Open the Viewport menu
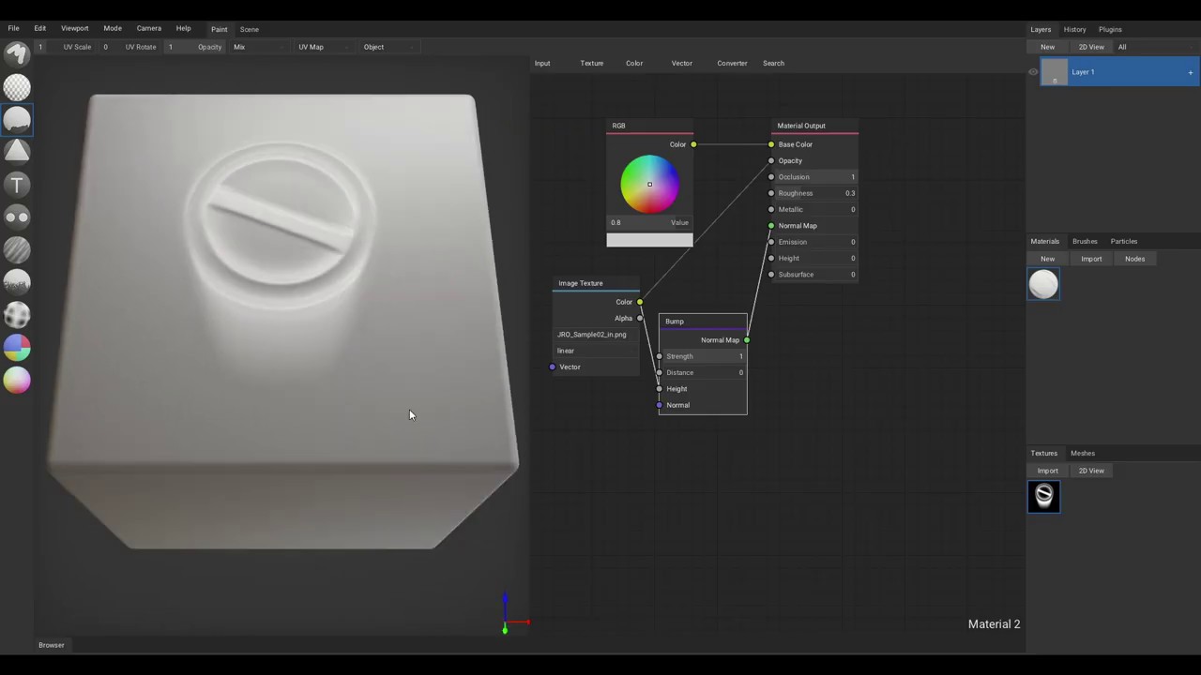Image resolution: width=1201 pixels, height=675 pixels. 74,28
